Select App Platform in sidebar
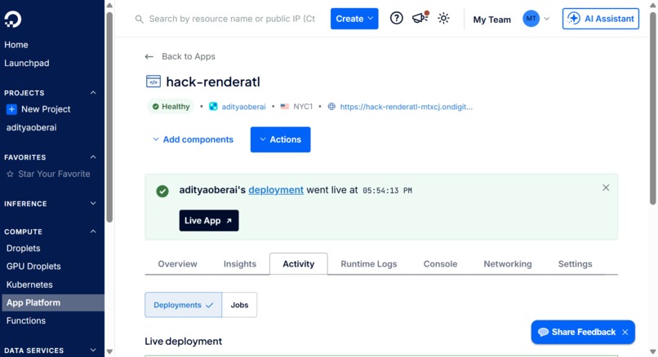The height and width of the screenshot is (357, 658). [x=52, y=302]
